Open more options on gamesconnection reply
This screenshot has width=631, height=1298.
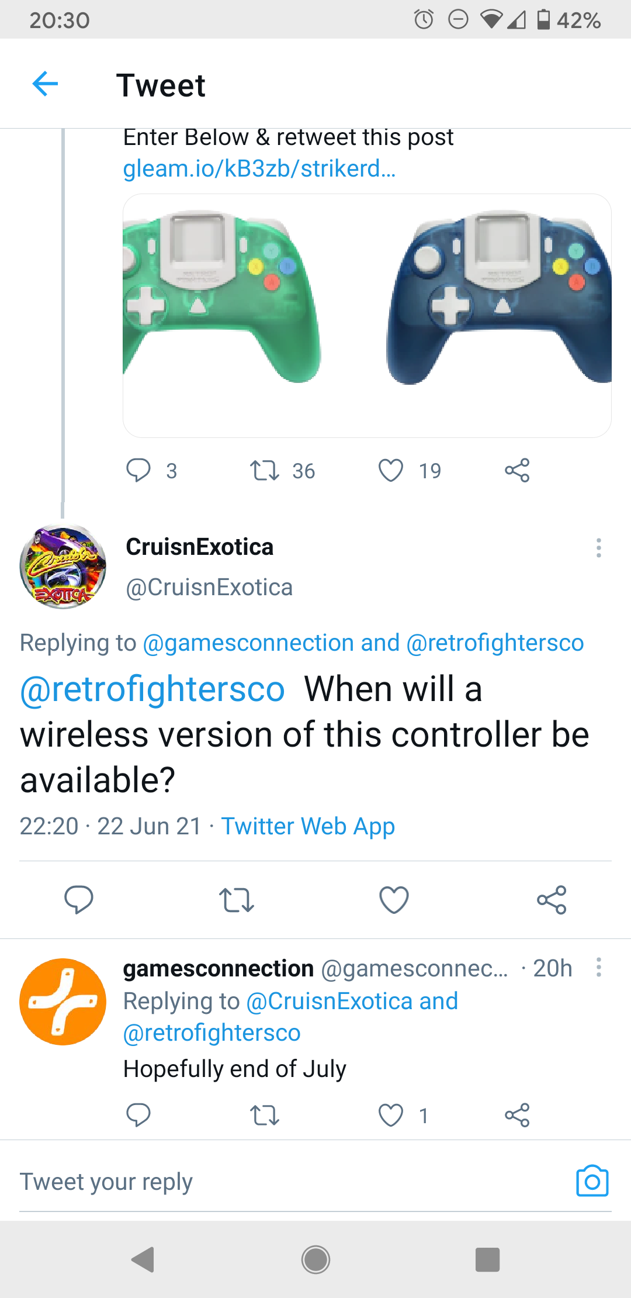[x=598, y=967]
